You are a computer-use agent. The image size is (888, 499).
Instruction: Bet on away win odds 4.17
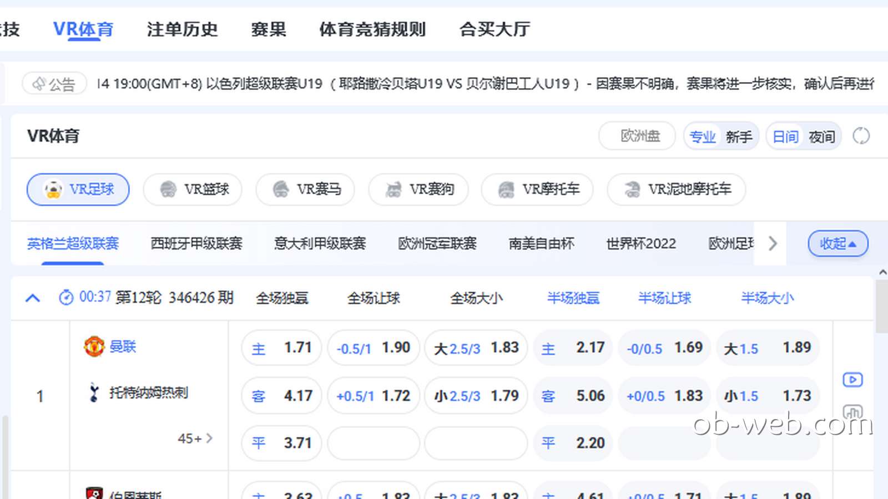click(281, 396)
